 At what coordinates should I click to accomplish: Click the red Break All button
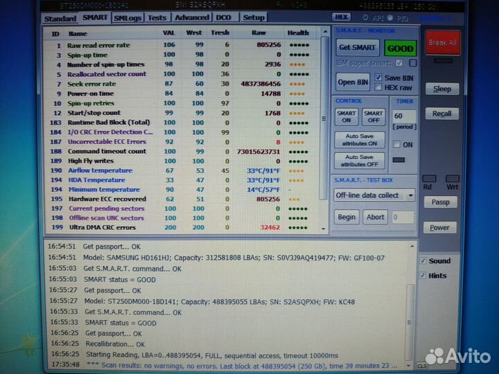click(x=443, y=43)
